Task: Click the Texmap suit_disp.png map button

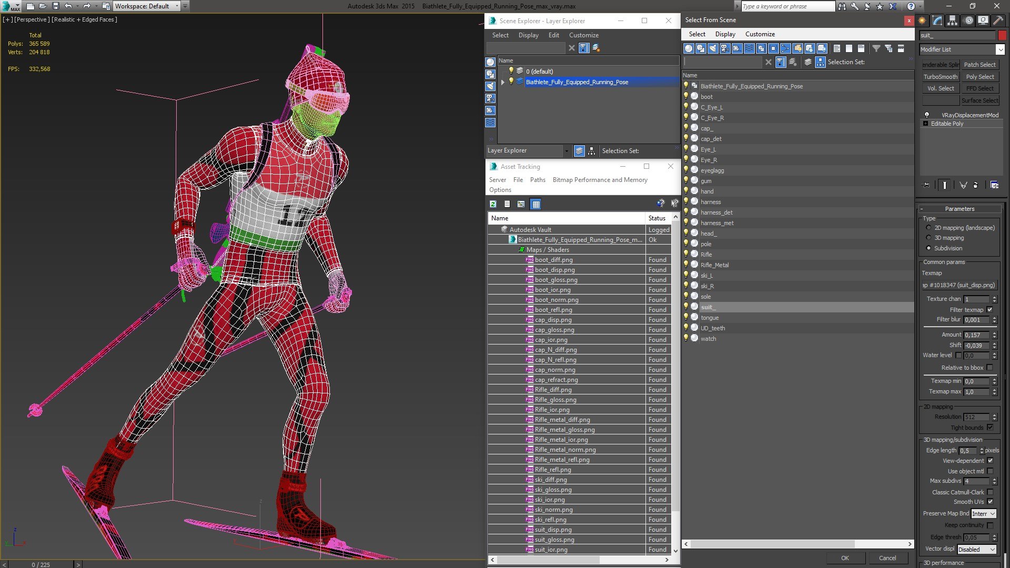Action: click(x=959, y=286)
